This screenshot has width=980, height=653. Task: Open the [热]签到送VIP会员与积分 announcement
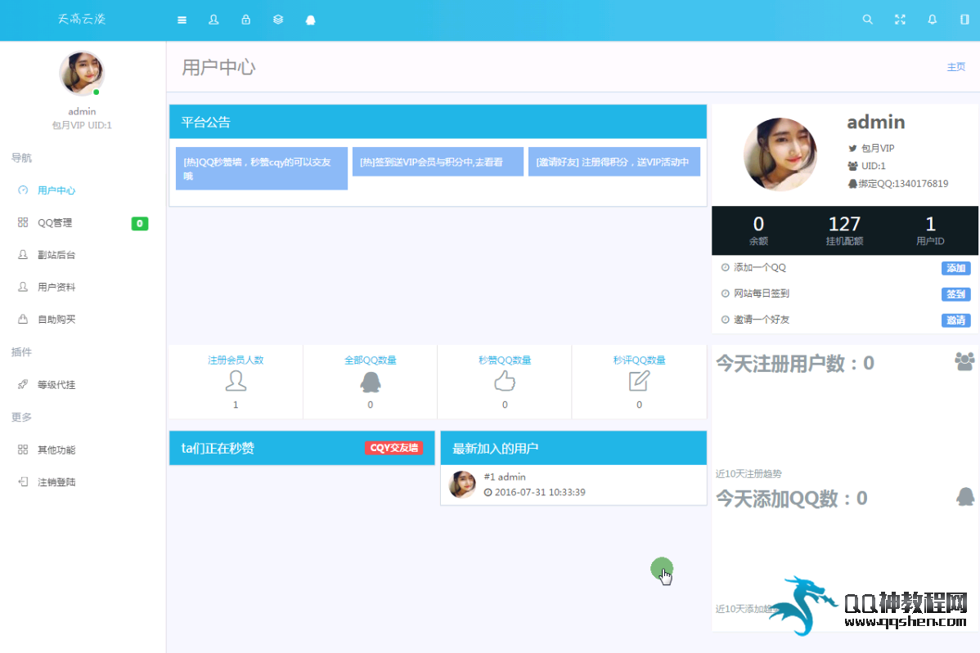pyautogui.click(x=438, y=162)
